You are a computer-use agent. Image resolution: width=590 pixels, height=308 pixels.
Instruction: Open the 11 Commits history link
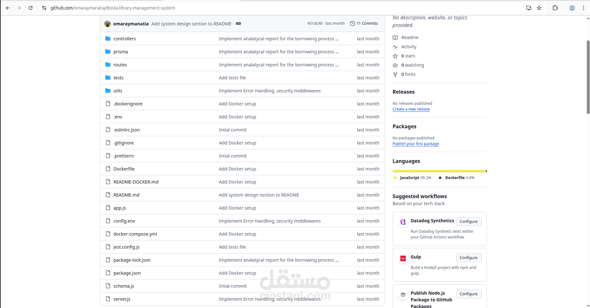click(364, 23)
